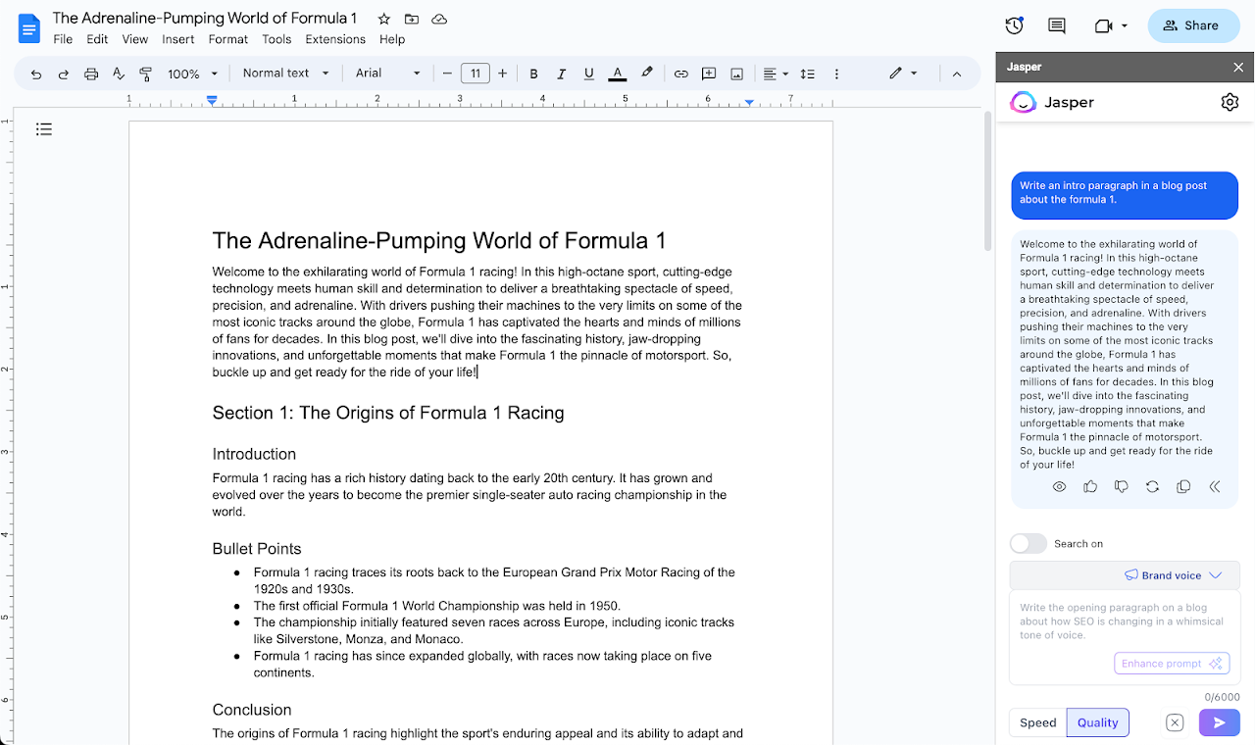
Task: Clear the Jasper prompt
Action: point(1175,722)
